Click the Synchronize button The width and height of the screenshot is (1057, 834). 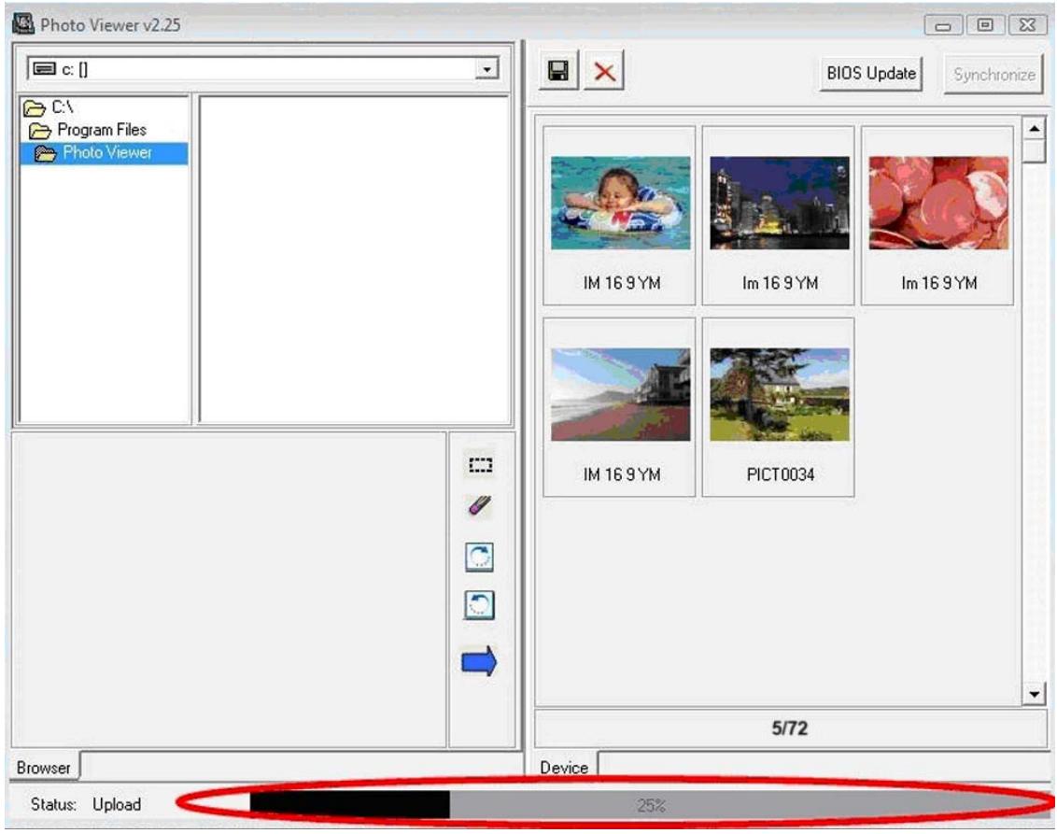[994, 75]
